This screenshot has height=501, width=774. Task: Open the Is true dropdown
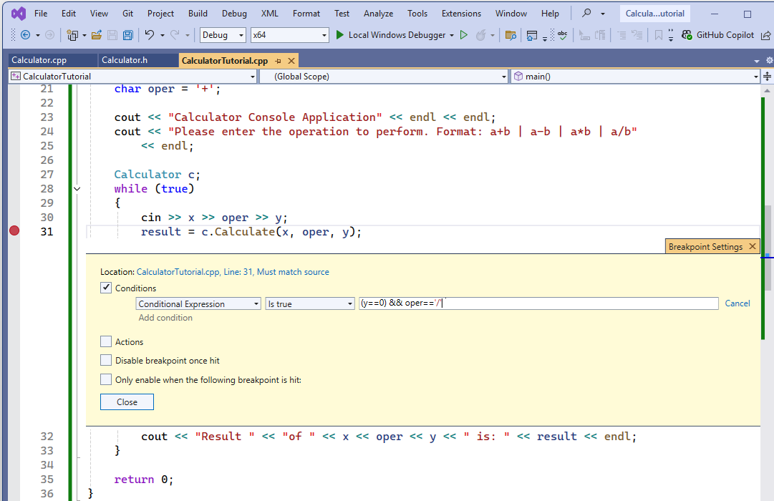coord(310,303)
